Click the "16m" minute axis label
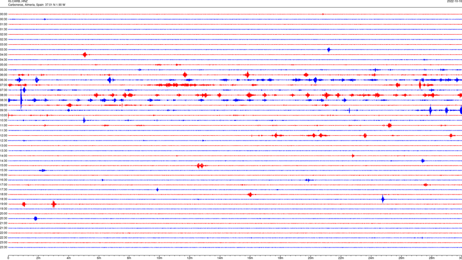This screenshot has width=462, height=260. 250,258
